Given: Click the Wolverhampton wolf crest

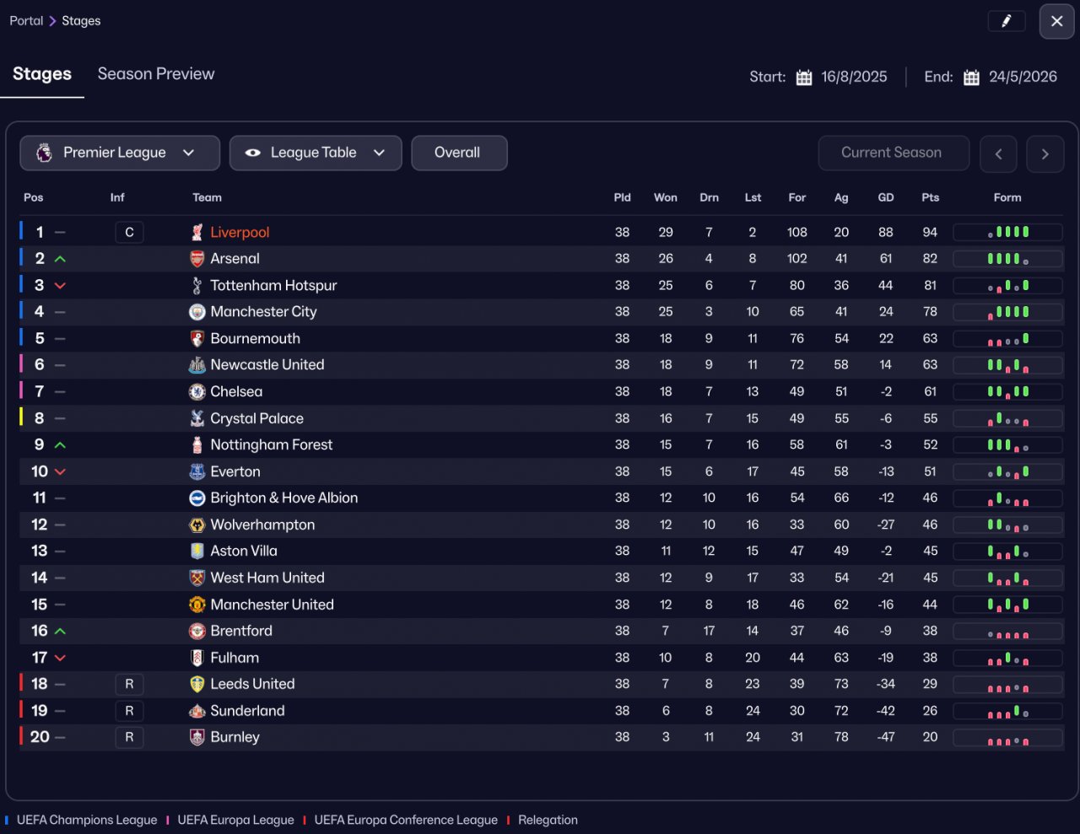Looking at the screenshot, I should [x=197, y=525].
